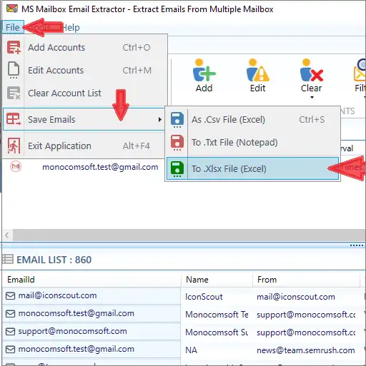Click the Edit Accounts page icon
The height and width of the screenshot is (366, 366).
14,70
